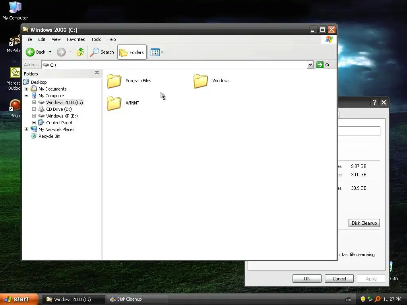Expand My Network Places tree node
The width and height of the screenshot is (407, 305).
click(27, 129)
